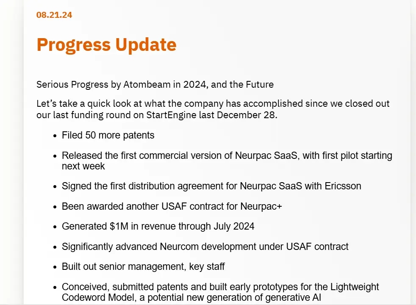Click the 'Filed 50 more patents' bullet text
The width and height of the screenshot is (416, 305).
tap(108, 135)
